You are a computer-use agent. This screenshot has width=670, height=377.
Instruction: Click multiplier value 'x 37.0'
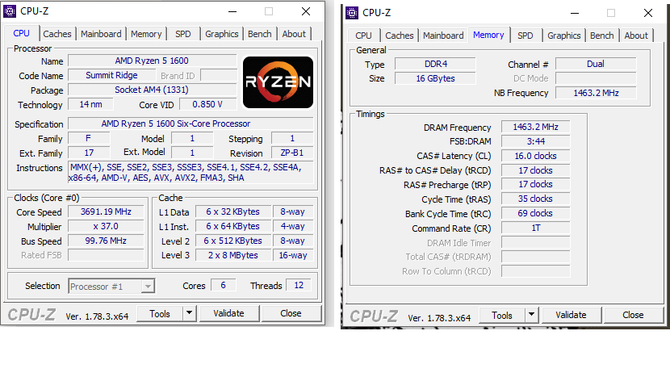point(106,226)
